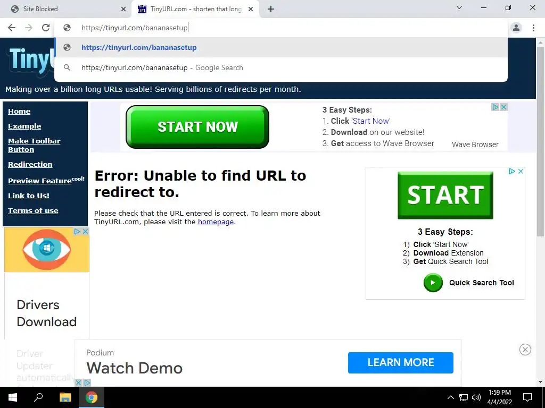Open File Explorer from taskbar

65,397
